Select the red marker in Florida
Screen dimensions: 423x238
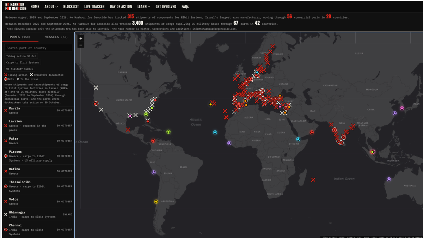click(148, 121)
